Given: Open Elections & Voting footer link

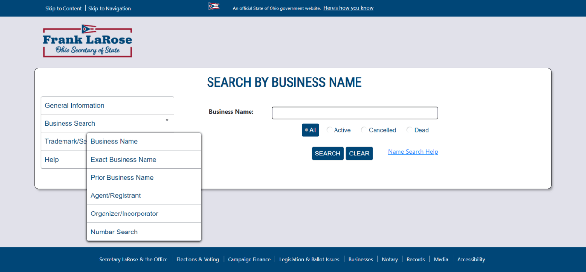Looking at the screenshot, I should (198, 259).
